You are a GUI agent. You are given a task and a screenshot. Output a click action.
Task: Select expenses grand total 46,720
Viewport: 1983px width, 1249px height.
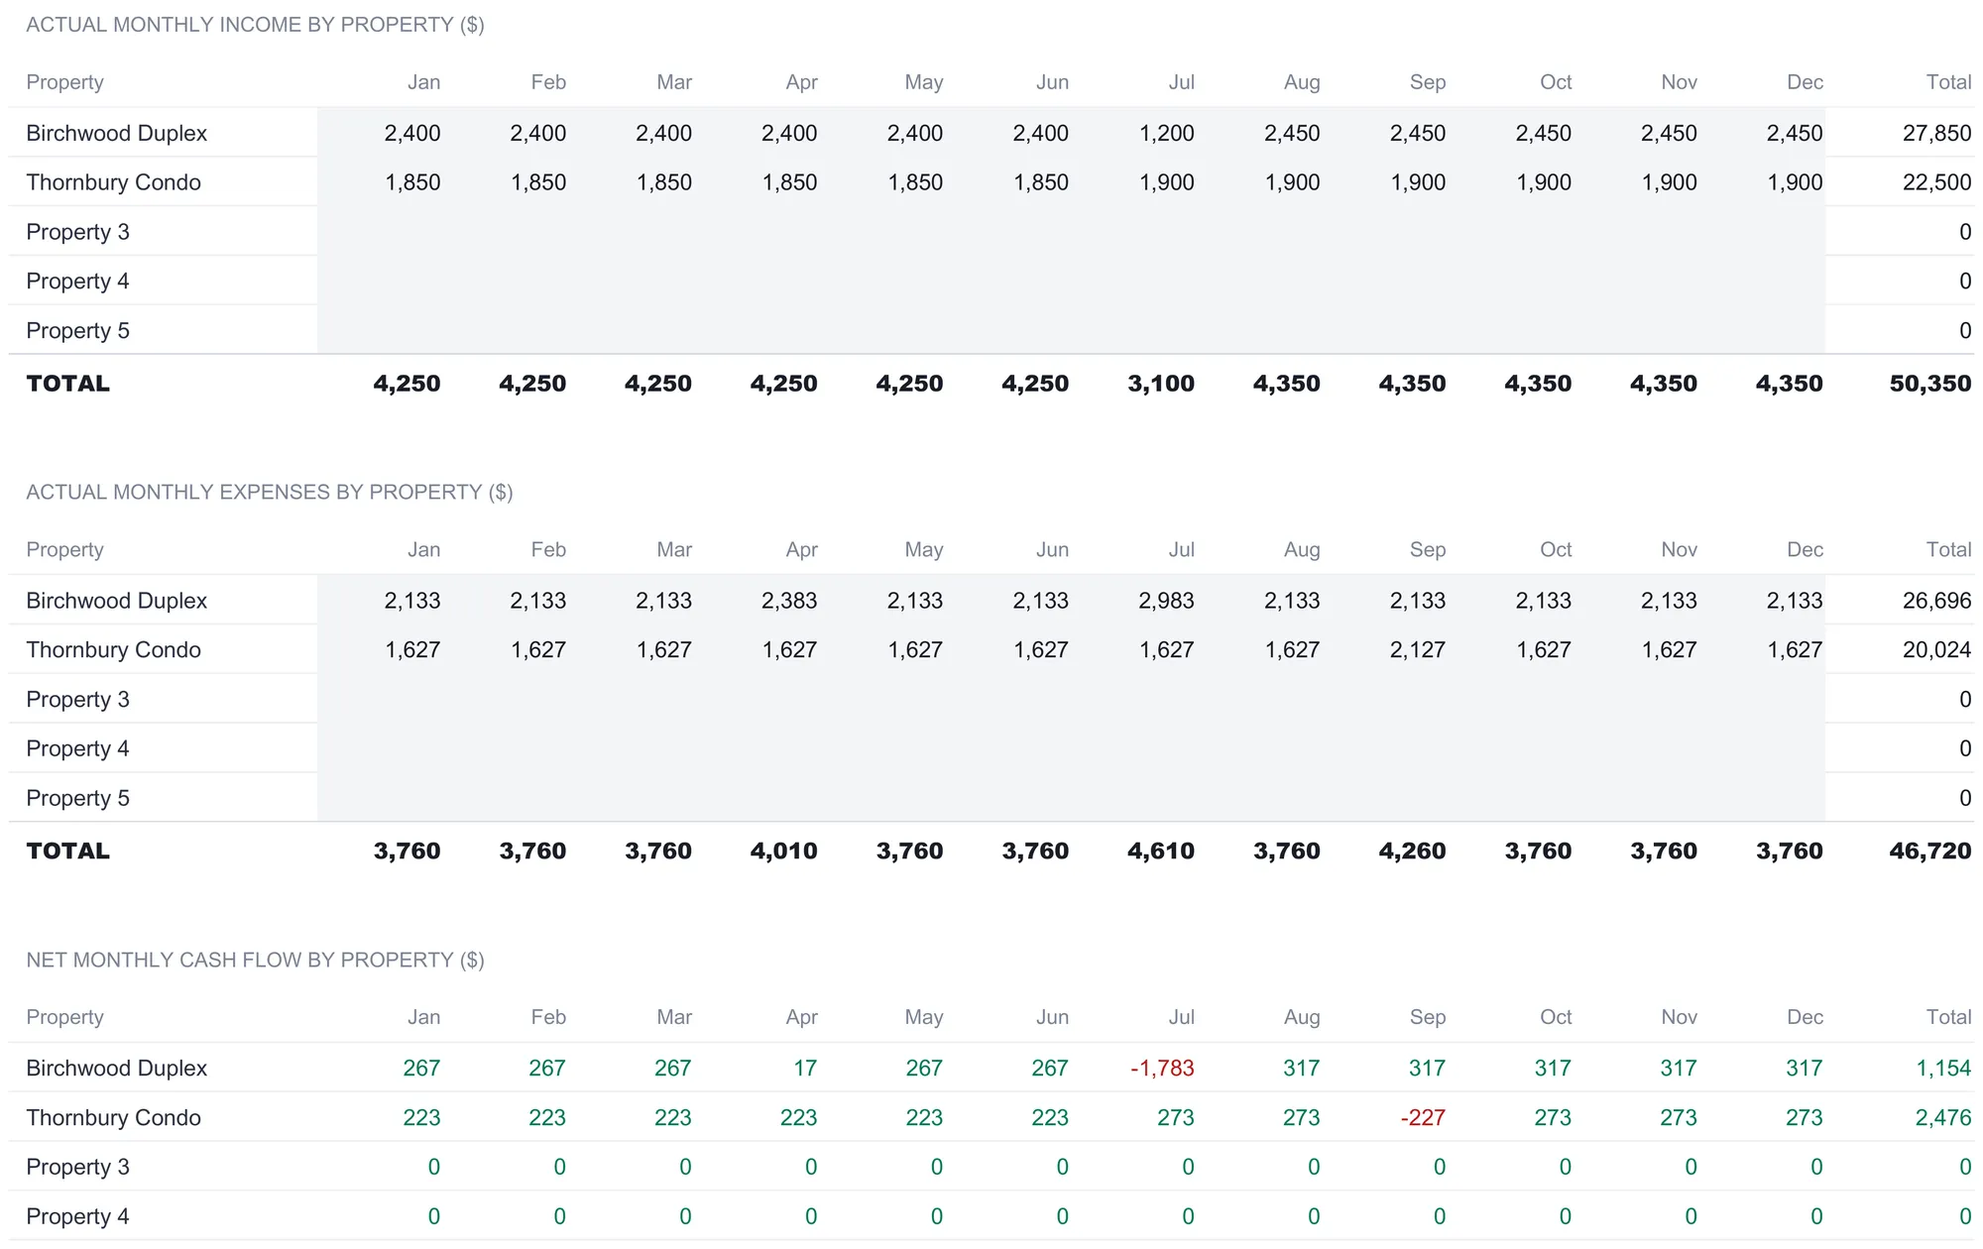tap(1929, 852)
